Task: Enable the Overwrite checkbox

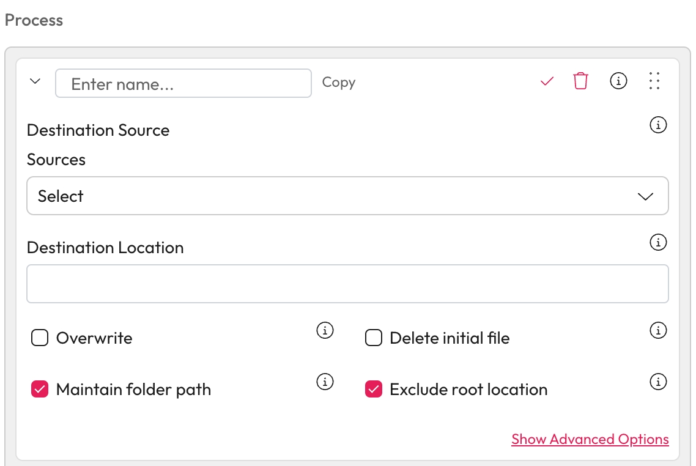Action: [40, 338]
